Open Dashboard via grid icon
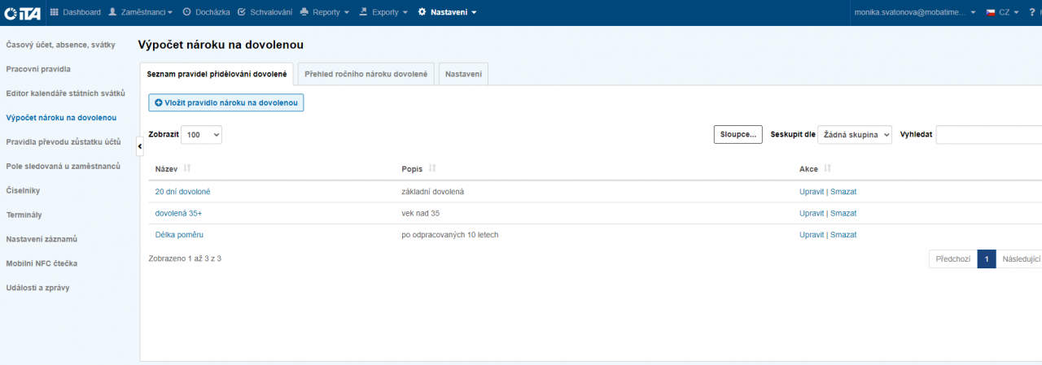The width and height of the screenshot is (1042, 365). (x=55, y=12)
